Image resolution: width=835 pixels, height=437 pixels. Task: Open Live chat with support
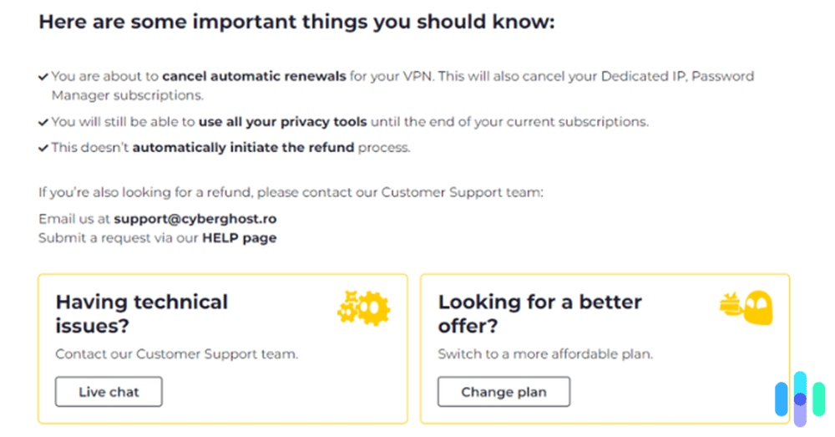109,392
